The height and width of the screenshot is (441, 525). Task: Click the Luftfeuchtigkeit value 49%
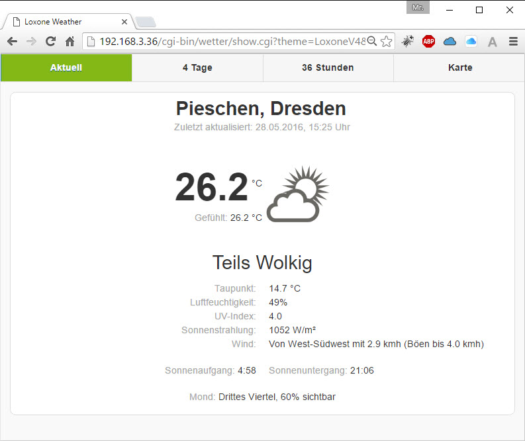[x=278, y=302]
